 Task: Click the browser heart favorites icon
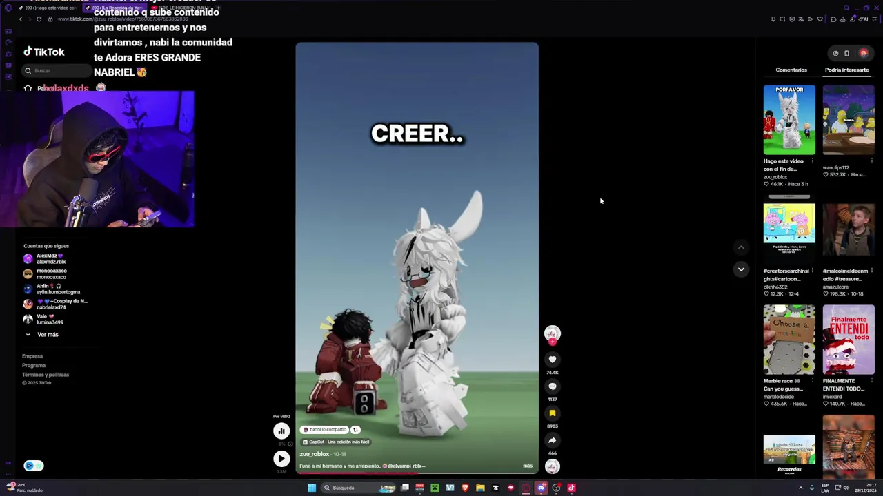click(x=820, y=19)
